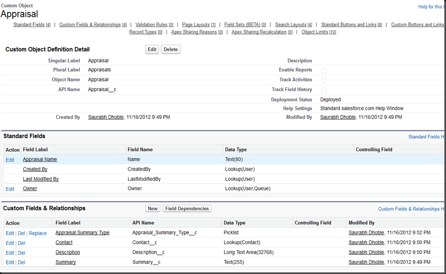The width and height of the screenshot is (446, 274).
Task: Open the Created By field label link
Action: [35, 170]
